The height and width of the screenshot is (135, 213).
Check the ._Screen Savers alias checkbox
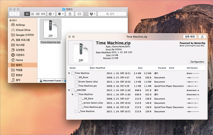coord(80,103)
